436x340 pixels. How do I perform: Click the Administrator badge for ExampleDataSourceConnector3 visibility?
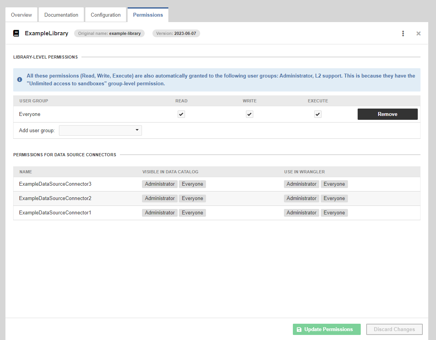[159, 184]
